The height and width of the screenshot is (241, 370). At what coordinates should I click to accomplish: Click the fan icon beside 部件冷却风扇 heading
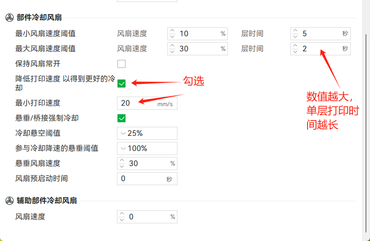tap(10, 18)
